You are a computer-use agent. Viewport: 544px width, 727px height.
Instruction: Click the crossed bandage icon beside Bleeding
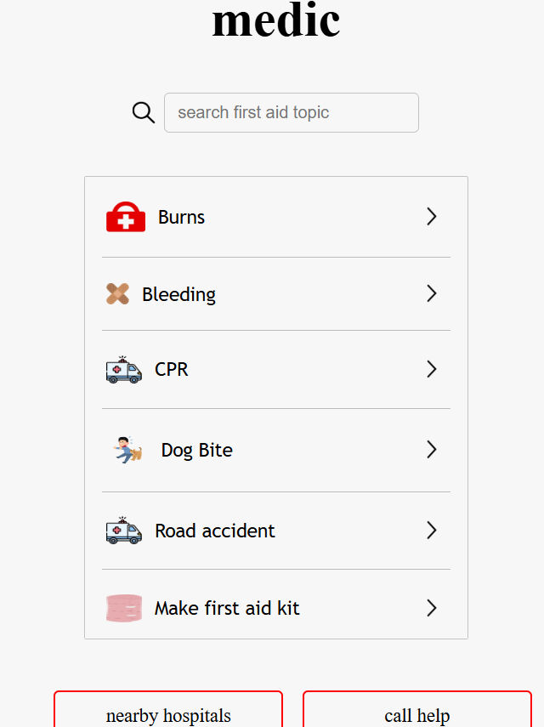(x=117, y=294)
